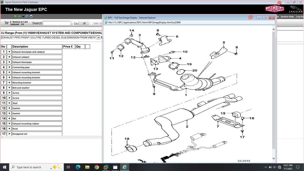Click the print icon in toolbar
The height and width of the screenshot is (171, 304).
[x=31, y=16]
